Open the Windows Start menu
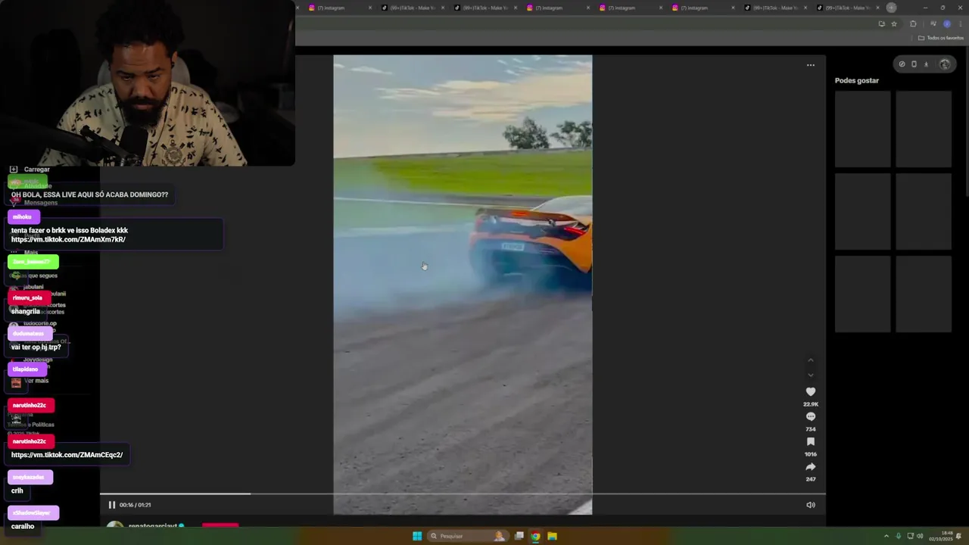969x545 pixels. [417, 536]
